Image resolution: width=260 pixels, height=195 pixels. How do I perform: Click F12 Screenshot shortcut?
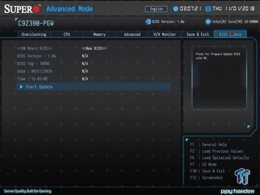pos(206,178)
